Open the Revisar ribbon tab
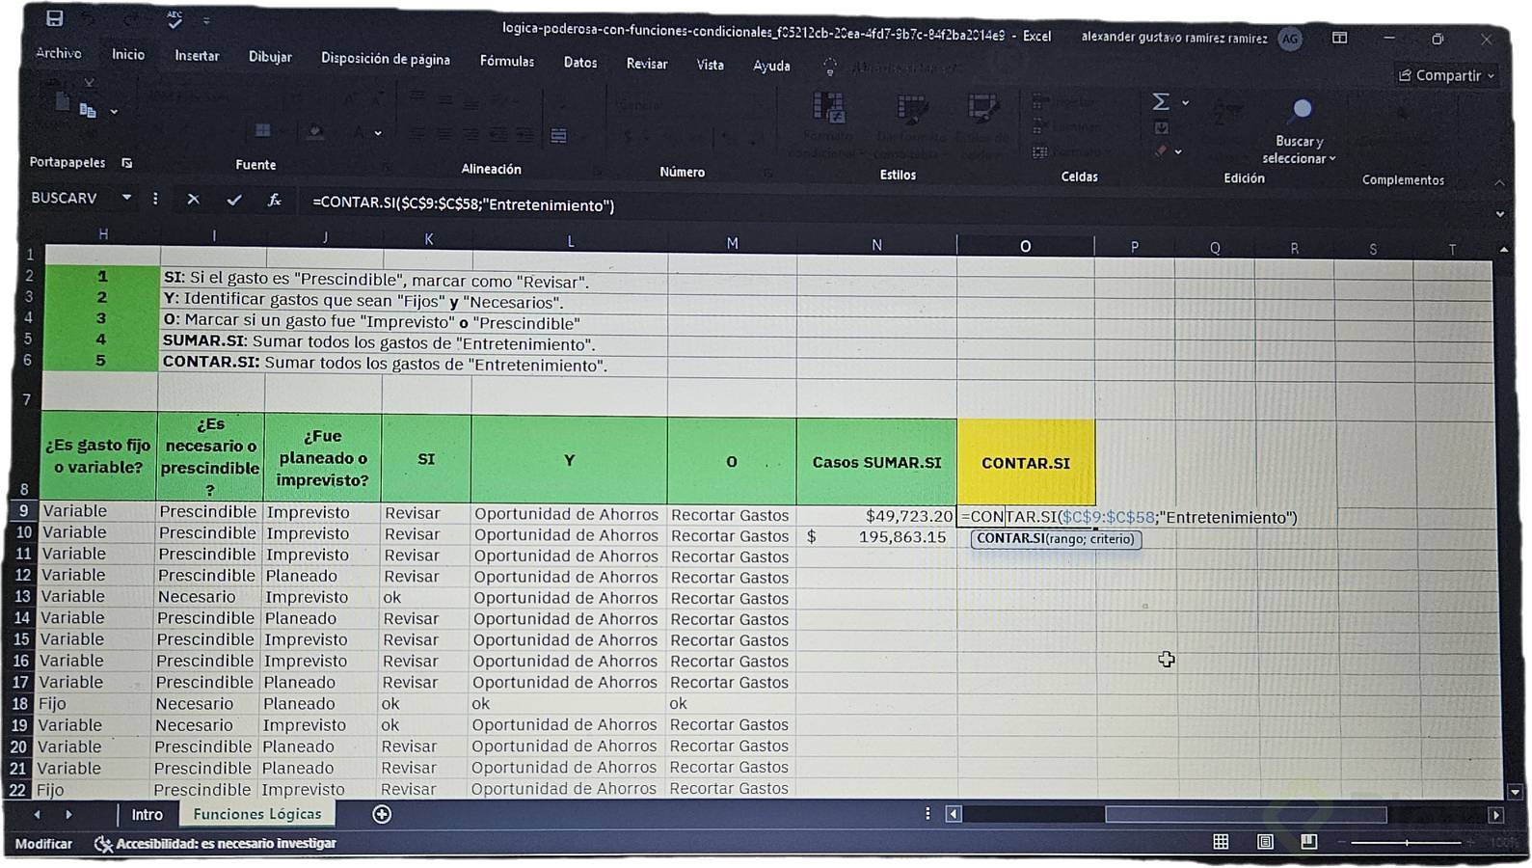The image size is (1532, 868). point(647,64)
